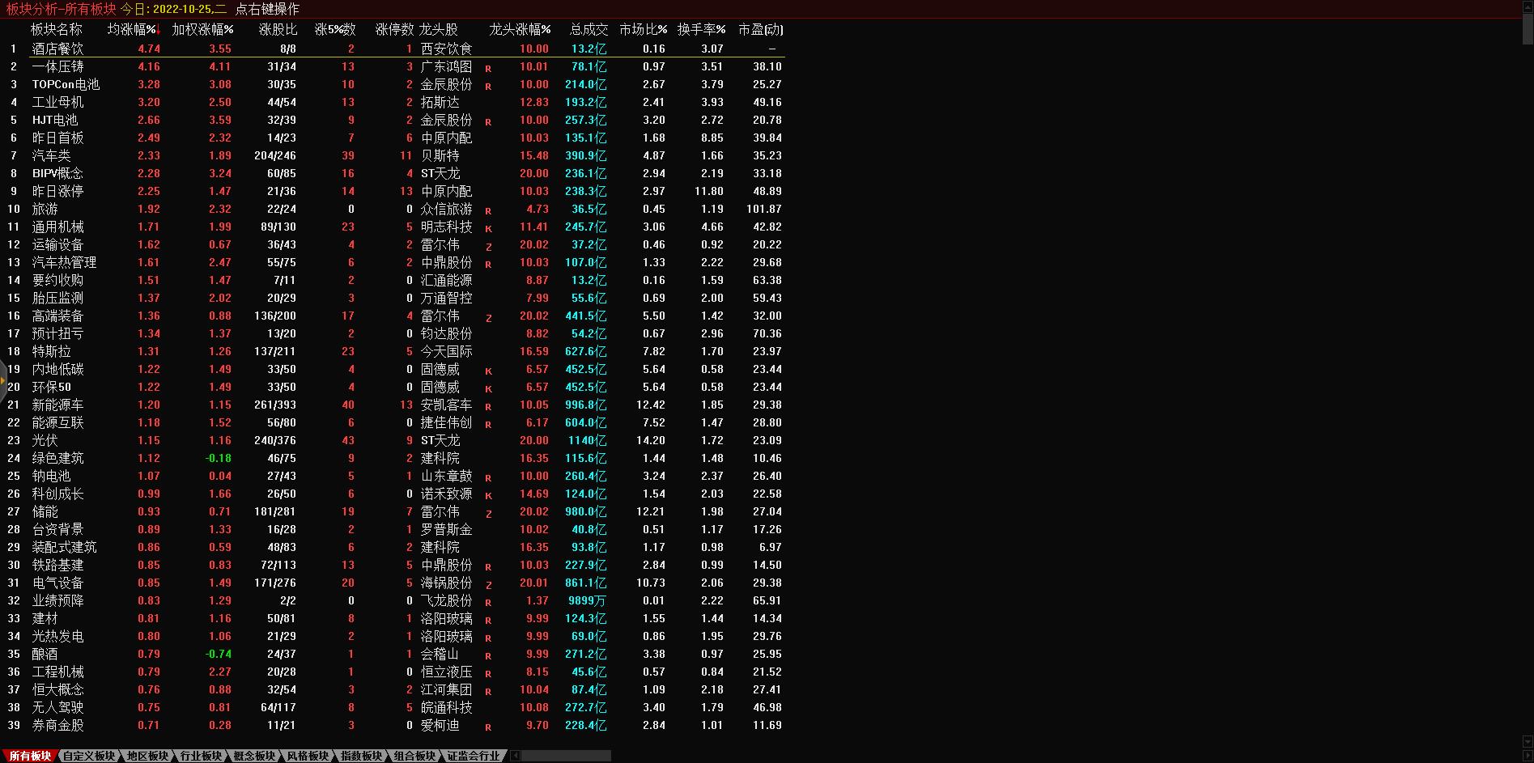This screenshot has height=763, width=1534.
Task: Expand the left-edge side panel handle
Action: point(3,380)
